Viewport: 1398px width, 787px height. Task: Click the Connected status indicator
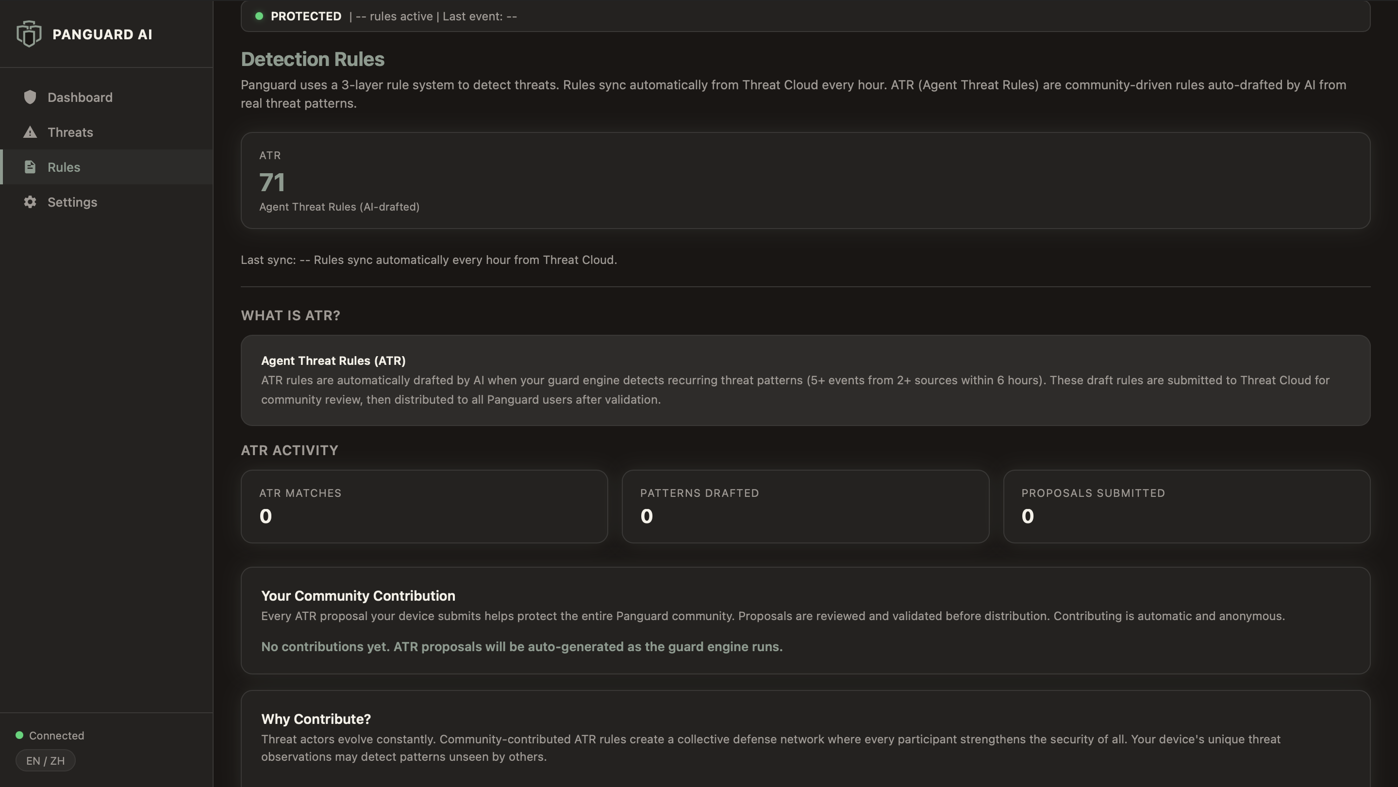50,736
